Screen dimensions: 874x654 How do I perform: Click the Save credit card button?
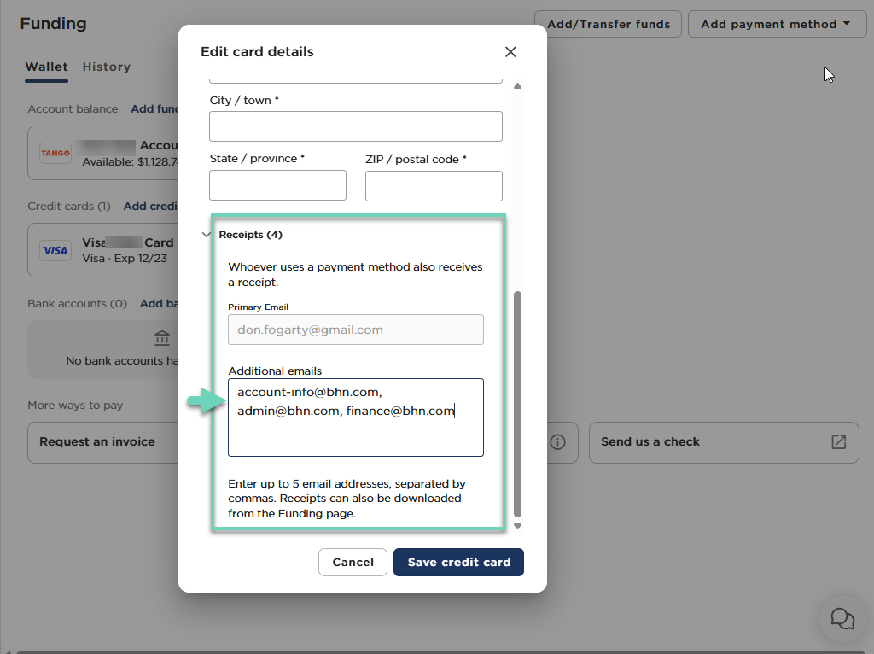click(458, 562)
